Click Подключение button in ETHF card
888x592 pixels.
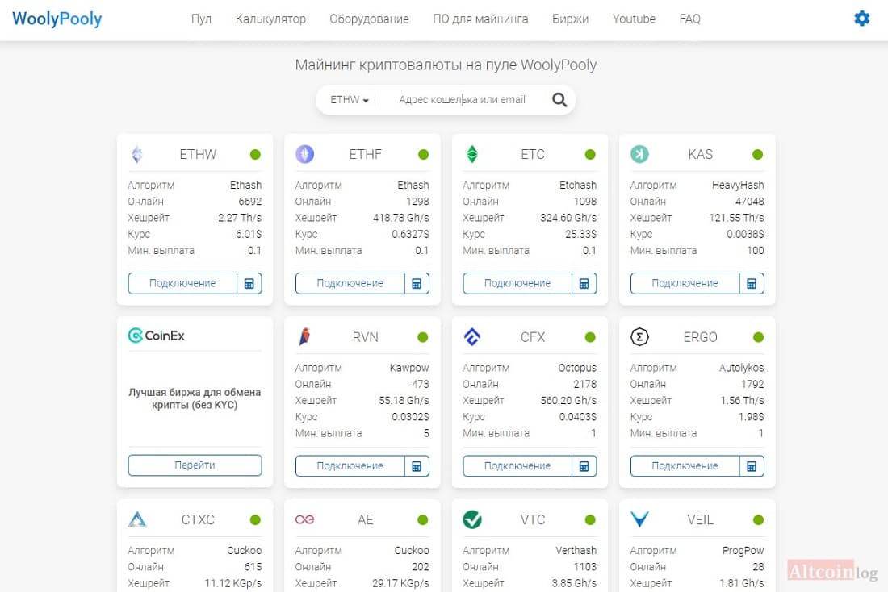(x=350, y=284)
